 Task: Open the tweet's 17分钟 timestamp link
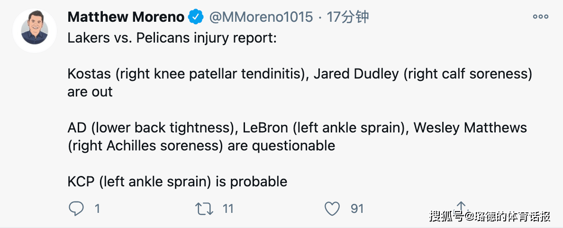pyautogui.click(x=347, y=17)
